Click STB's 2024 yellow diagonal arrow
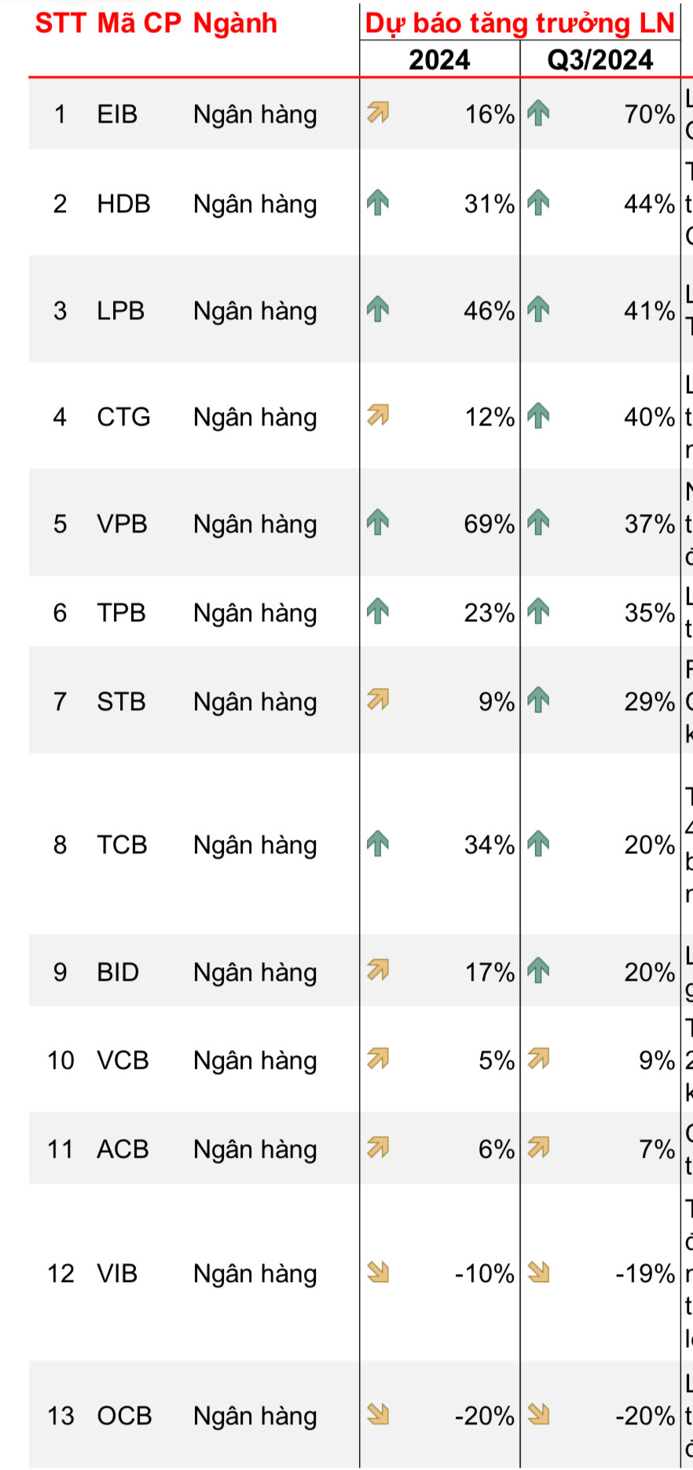The image size is (693, 1470). tap(378, 699)
